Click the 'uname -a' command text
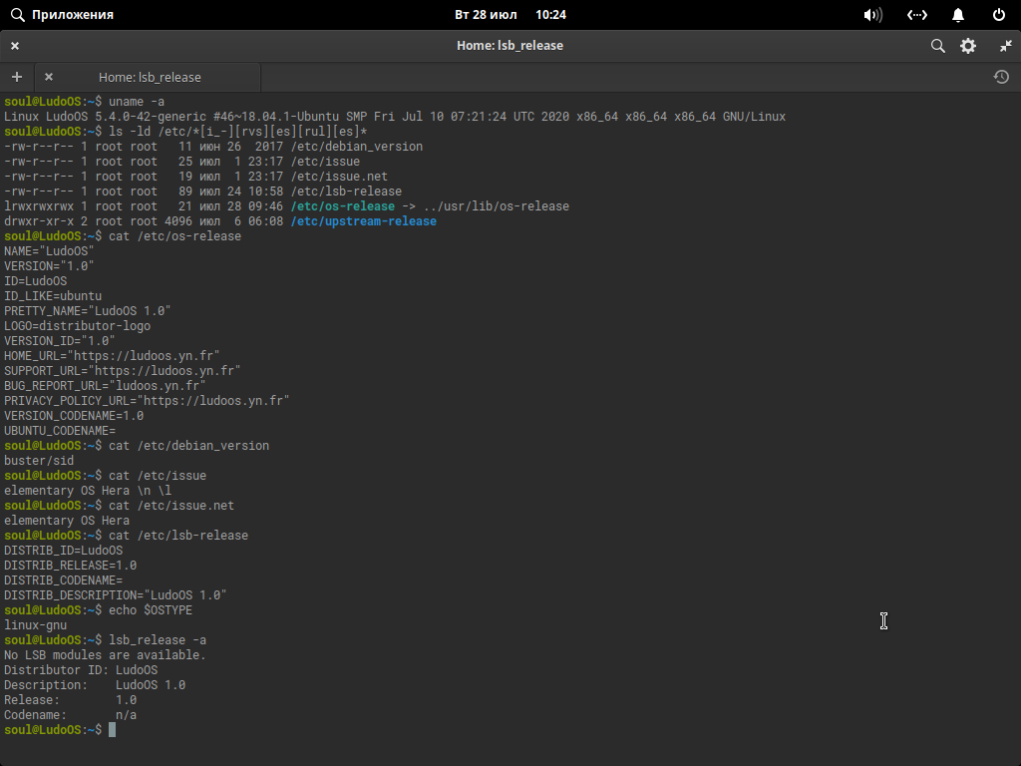The height and width of the screenshot is (766, 1021). (x=137, y=102)
